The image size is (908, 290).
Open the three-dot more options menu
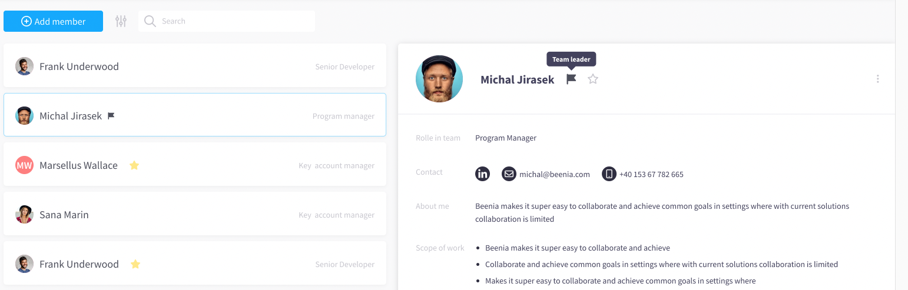pyautogui.click(x=877, y=79)
